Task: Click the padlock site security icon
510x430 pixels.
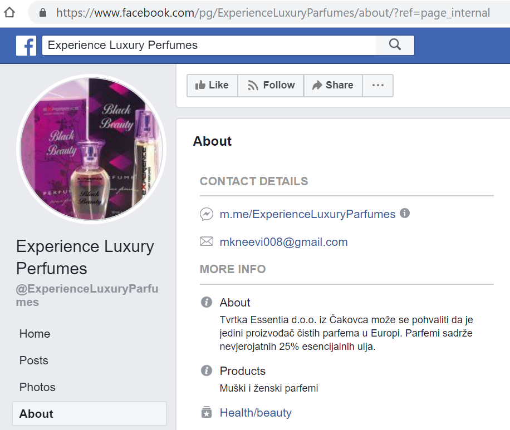Action: click(43, 12)
